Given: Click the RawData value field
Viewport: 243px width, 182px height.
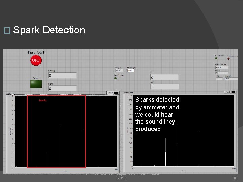Looking at the screenshot, I should [x=231, y=79].
